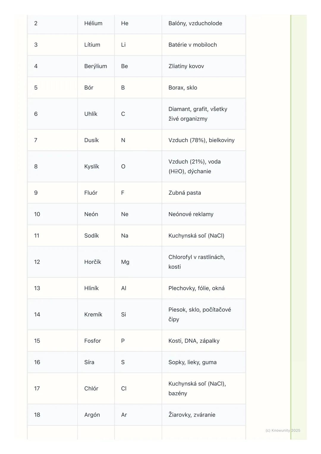Viewport: 321px width, 454px height.
Task: Click the Argón name cell
Action: (x=92, y=415)
